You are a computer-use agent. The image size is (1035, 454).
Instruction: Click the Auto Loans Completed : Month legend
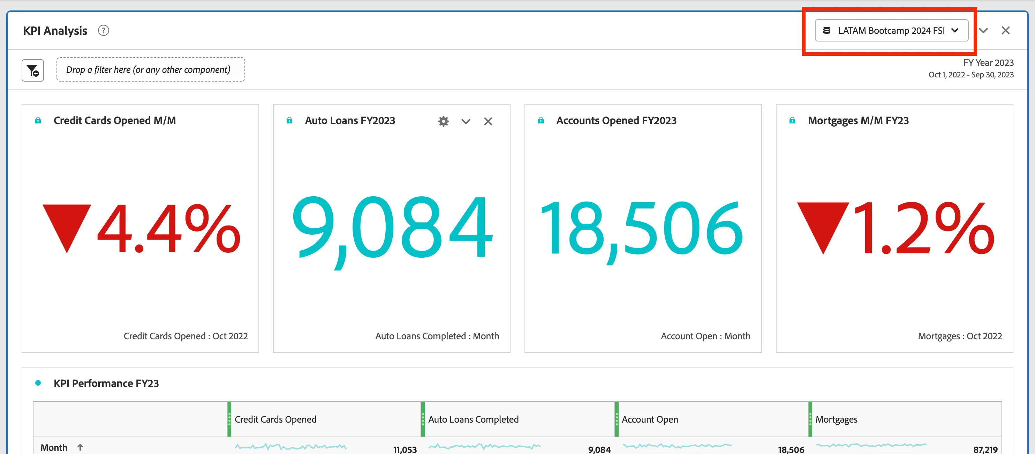coord(437,336)
